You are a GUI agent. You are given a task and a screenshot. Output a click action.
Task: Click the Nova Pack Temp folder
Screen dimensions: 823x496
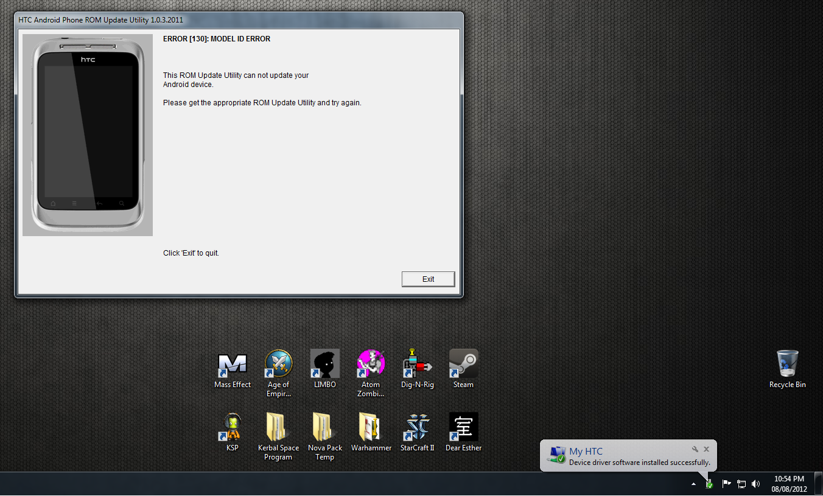(324, 428)
